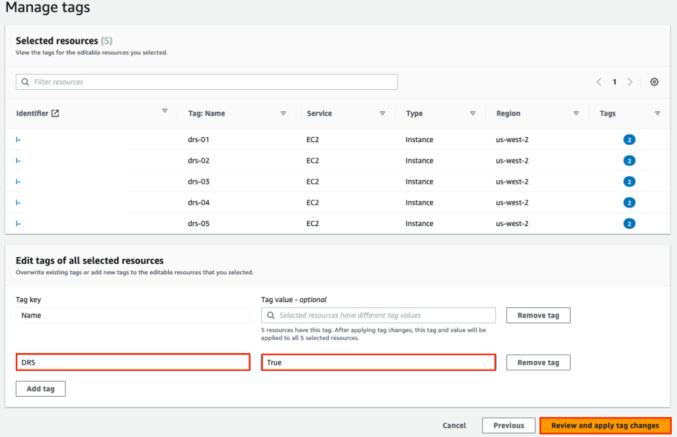Open the table preferences gear icon

click(654, 81)
